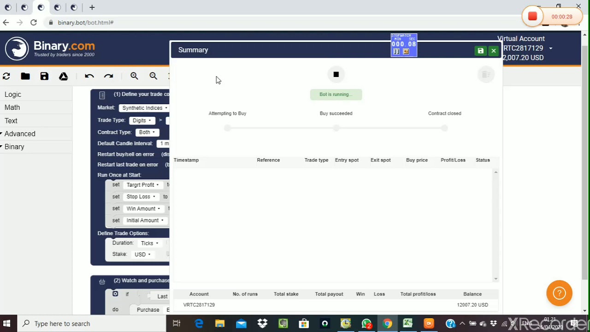Open the Binary.com logo home link
This screenshot has height=332, width=590.
pos(50,48)
